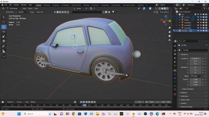This screenshot has height=117, width=209.
Task: Choose the Annotate tool
Action: [x=4, y=46]
